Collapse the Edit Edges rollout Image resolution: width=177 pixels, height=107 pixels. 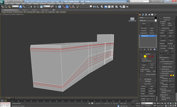(x=148, y=81)
